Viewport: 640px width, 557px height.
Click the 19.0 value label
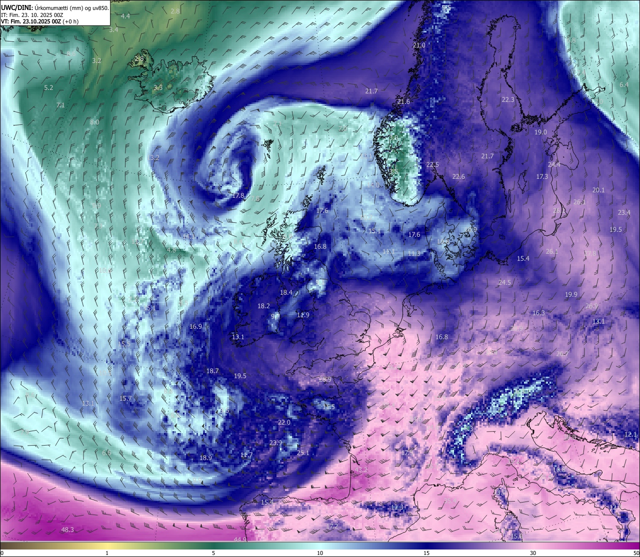[540, 132]
